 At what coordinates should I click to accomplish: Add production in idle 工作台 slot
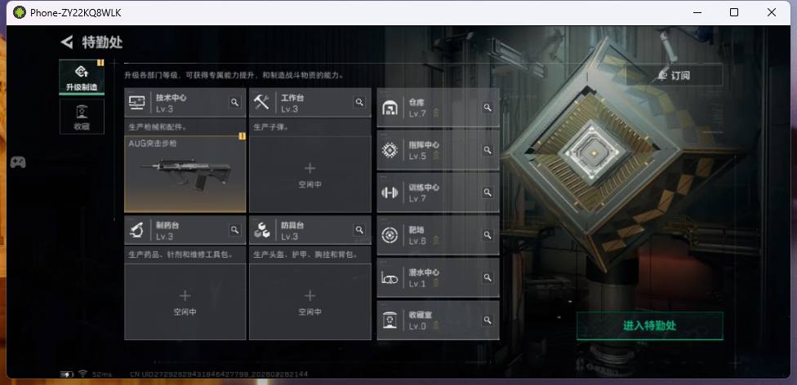tap(310, 175)
